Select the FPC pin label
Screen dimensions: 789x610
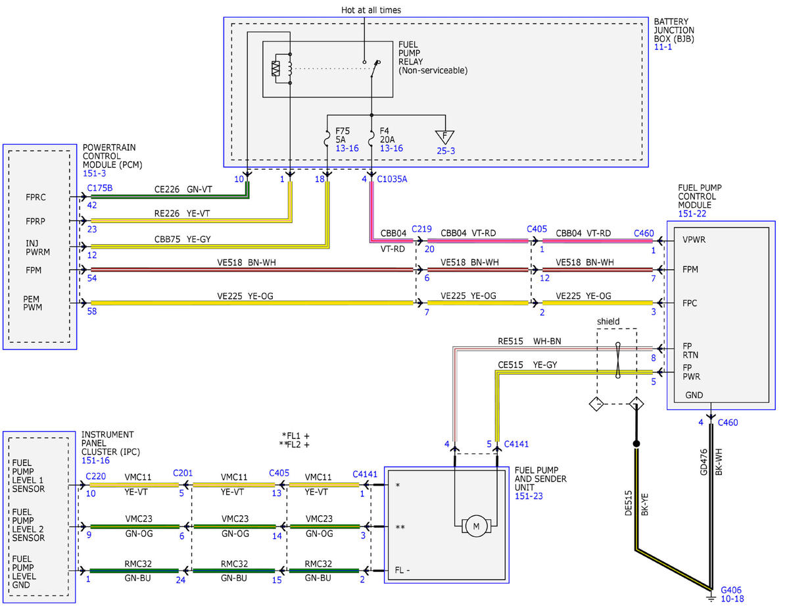[x=691, y=304]
